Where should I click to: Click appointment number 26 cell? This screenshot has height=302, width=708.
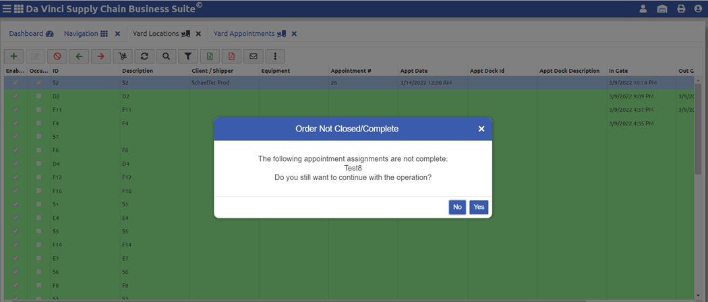tap(363, 83)
